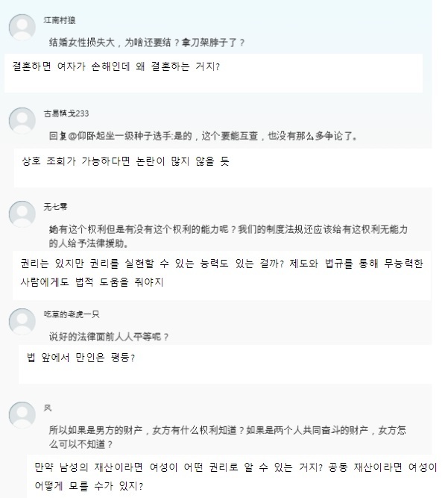Click the comment starting 所以如果是男方的财产

pyautogui.click(x=227, y=437)
